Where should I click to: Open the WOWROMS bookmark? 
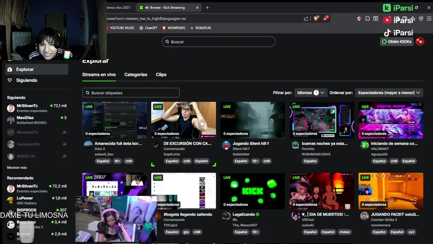coord(174,28)
